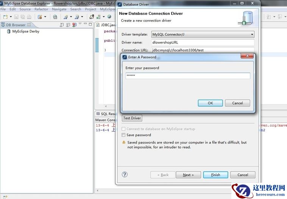This screenshot has width=287, height=199.
Task: Click the New wizard toolbar icon
Action: [x=5, y=17]
